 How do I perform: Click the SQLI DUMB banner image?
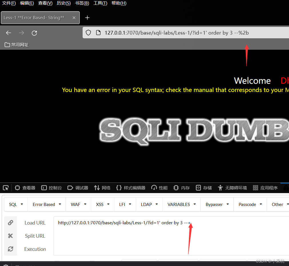pyautogui.click(x=194, y=131)
